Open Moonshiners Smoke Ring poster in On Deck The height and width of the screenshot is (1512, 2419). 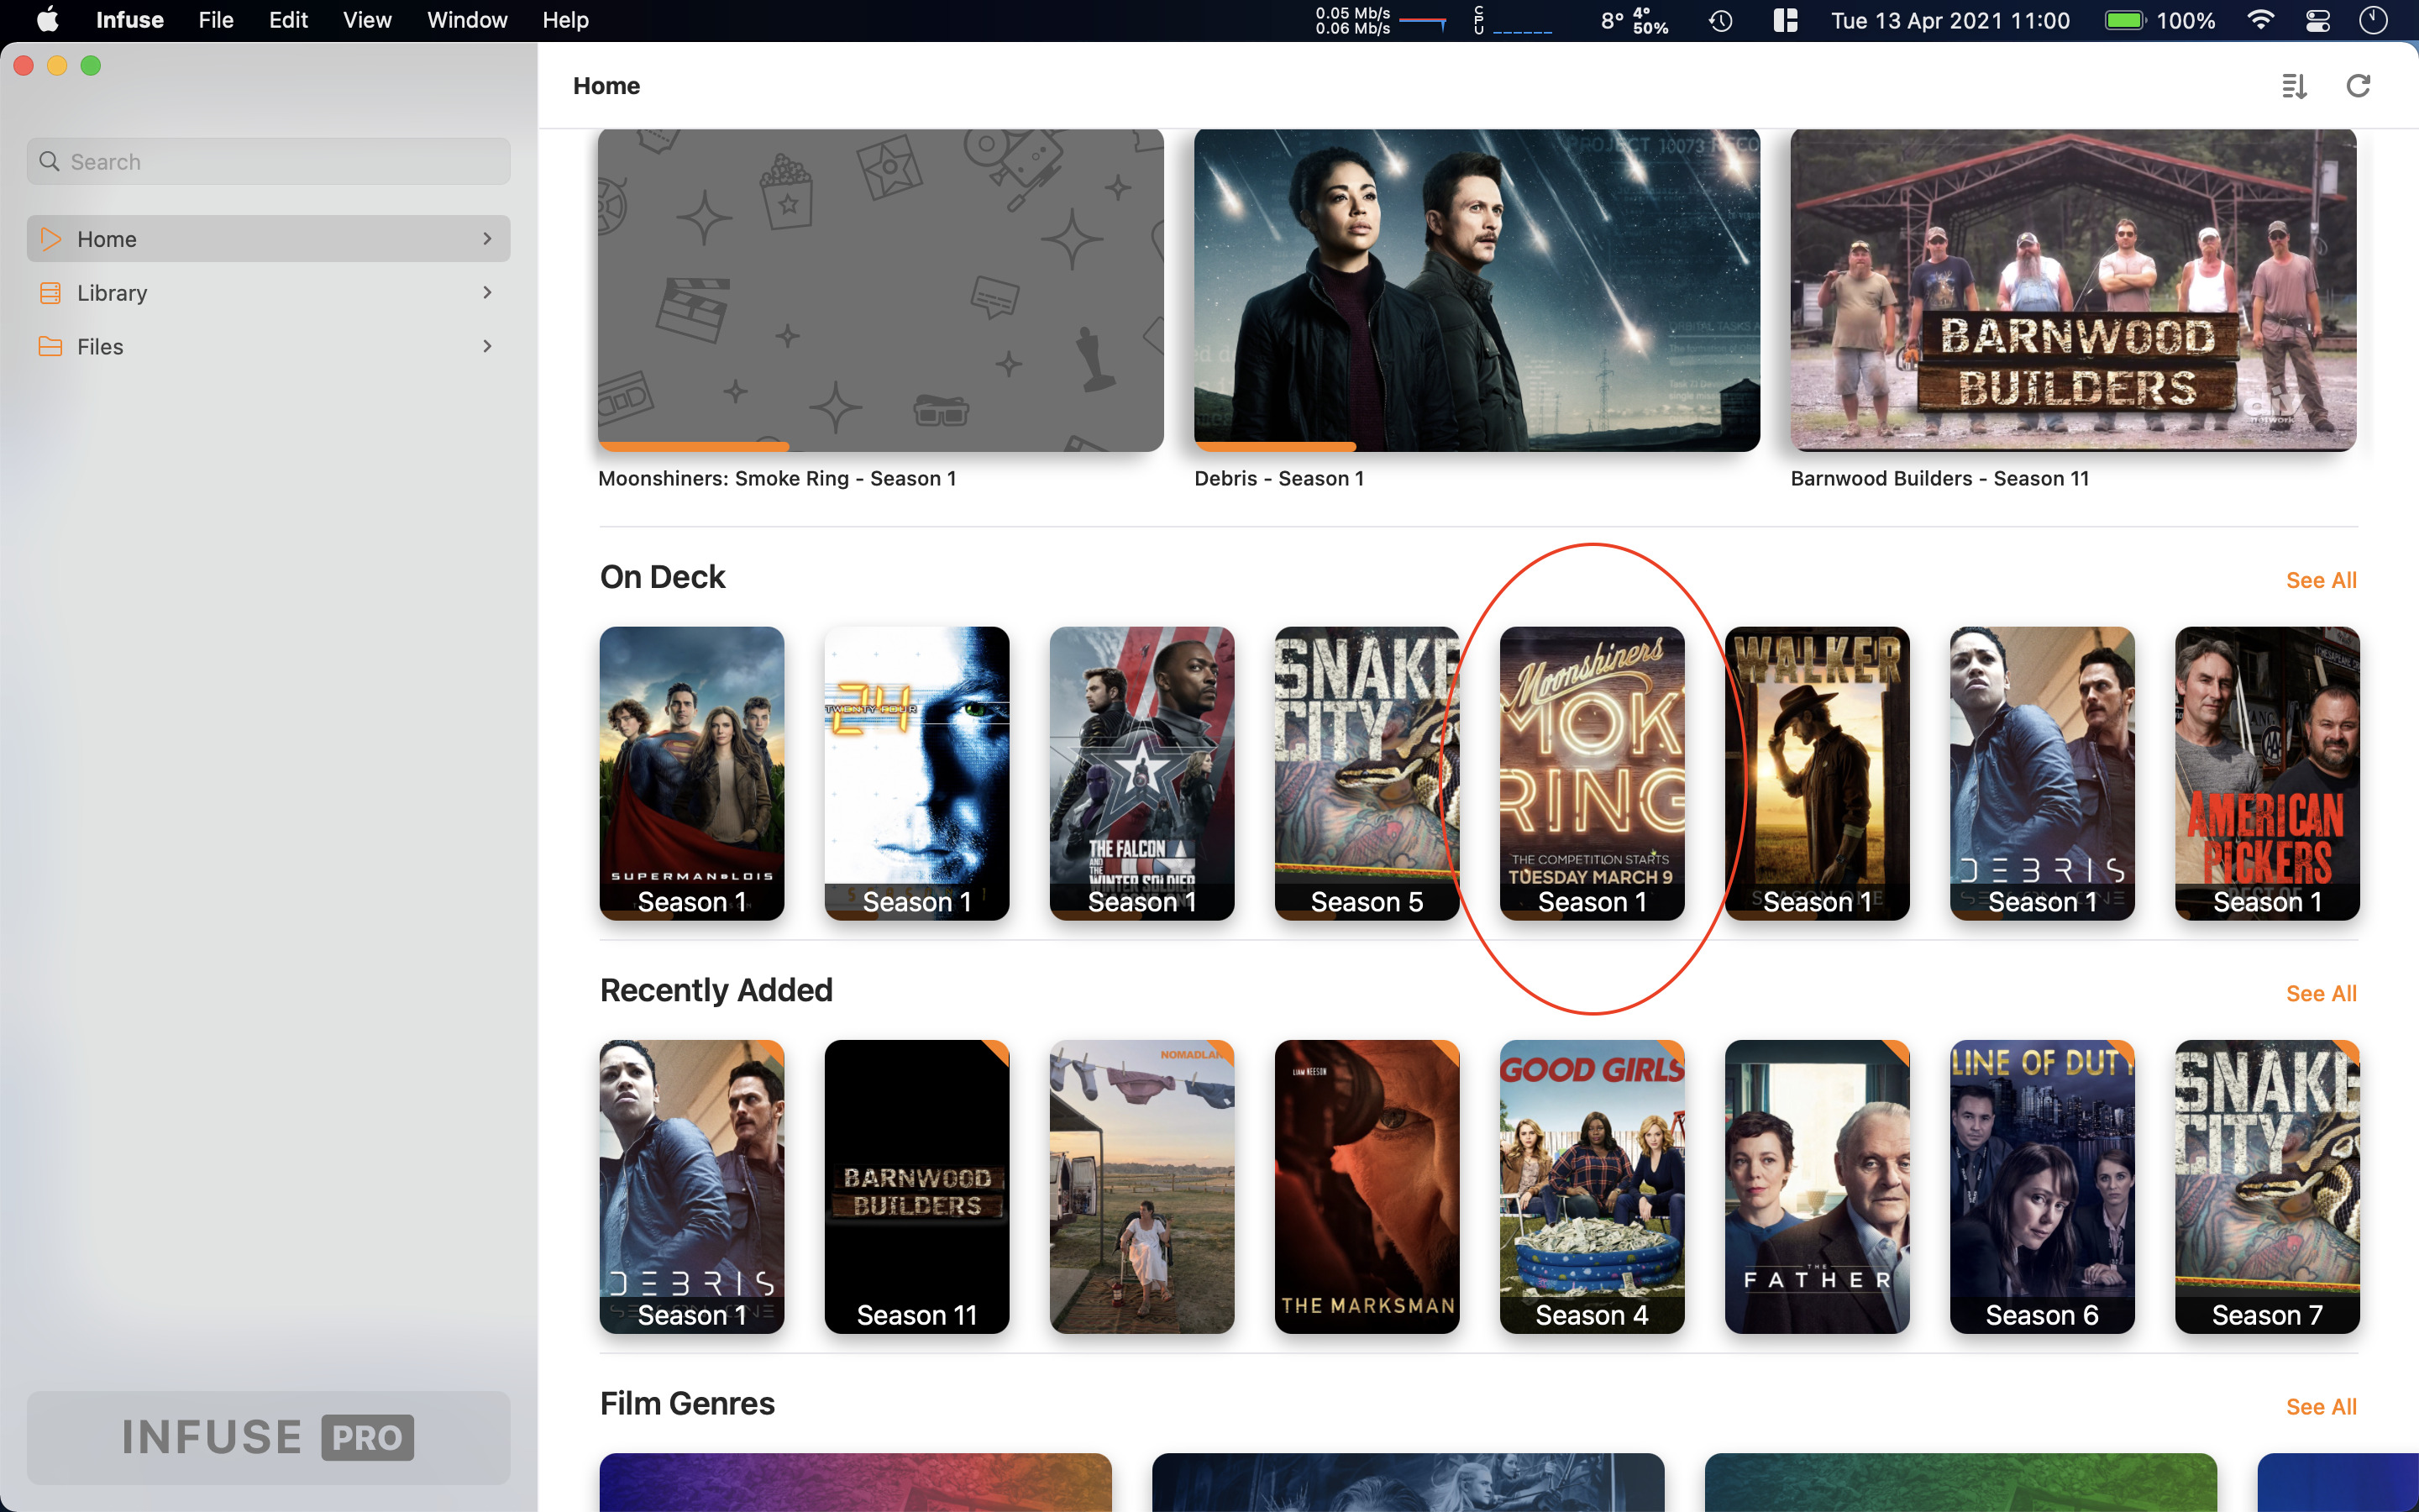[x=1592, y=772]
